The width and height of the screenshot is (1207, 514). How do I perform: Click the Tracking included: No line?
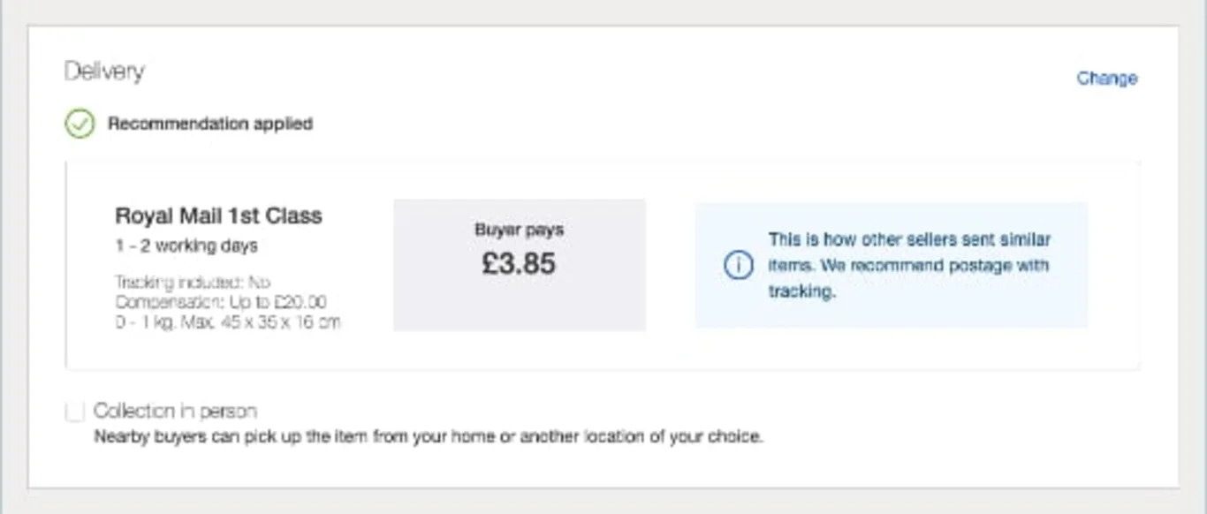192,283
